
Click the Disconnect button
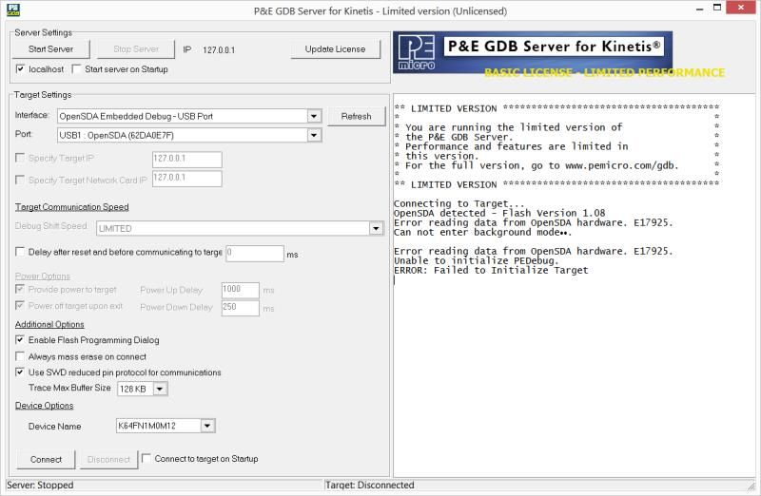(108, 459)
